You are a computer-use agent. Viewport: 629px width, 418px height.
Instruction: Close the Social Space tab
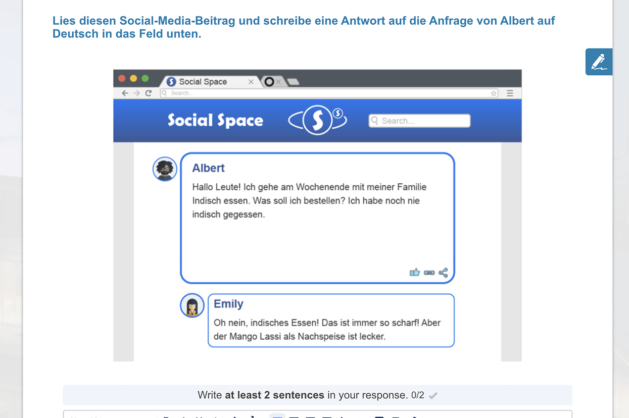251,82
